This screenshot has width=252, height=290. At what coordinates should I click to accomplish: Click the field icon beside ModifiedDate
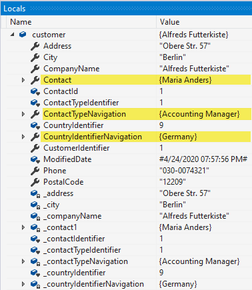(35, 159)
